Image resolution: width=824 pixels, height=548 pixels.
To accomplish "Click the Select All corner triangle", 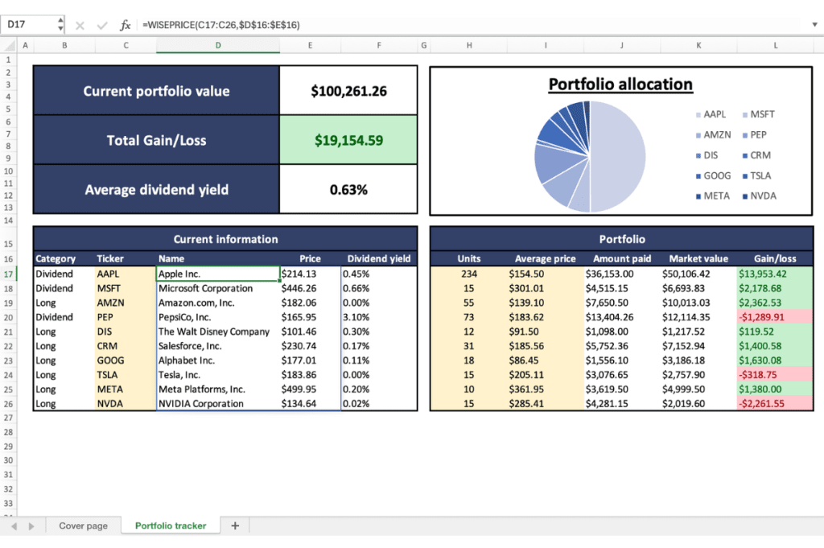I will pyautogui.click(x=8, y=46).
